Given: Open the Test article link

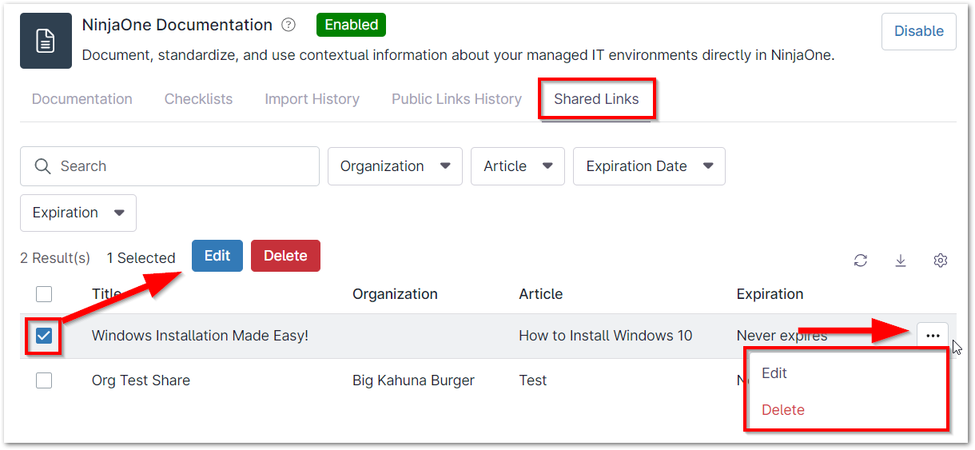Looking at the screenshot, I should [532, 380].
